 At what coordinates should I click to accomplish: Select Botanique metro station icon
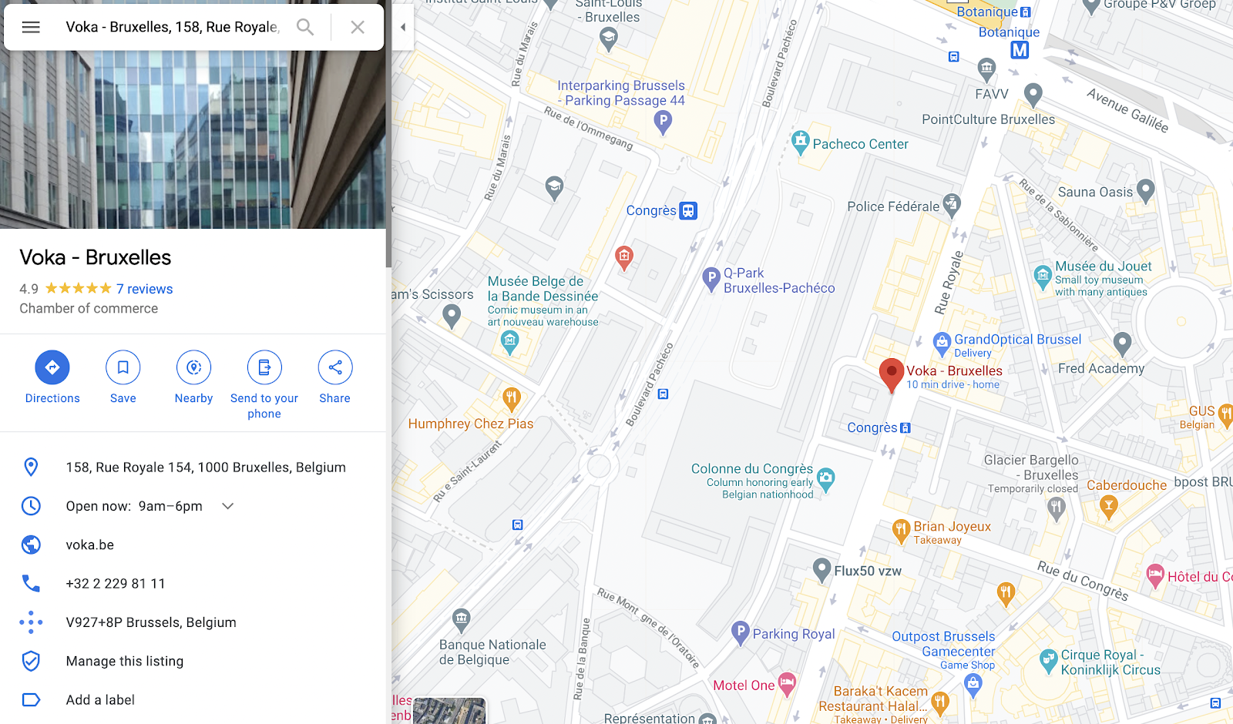click(1020, 50)
